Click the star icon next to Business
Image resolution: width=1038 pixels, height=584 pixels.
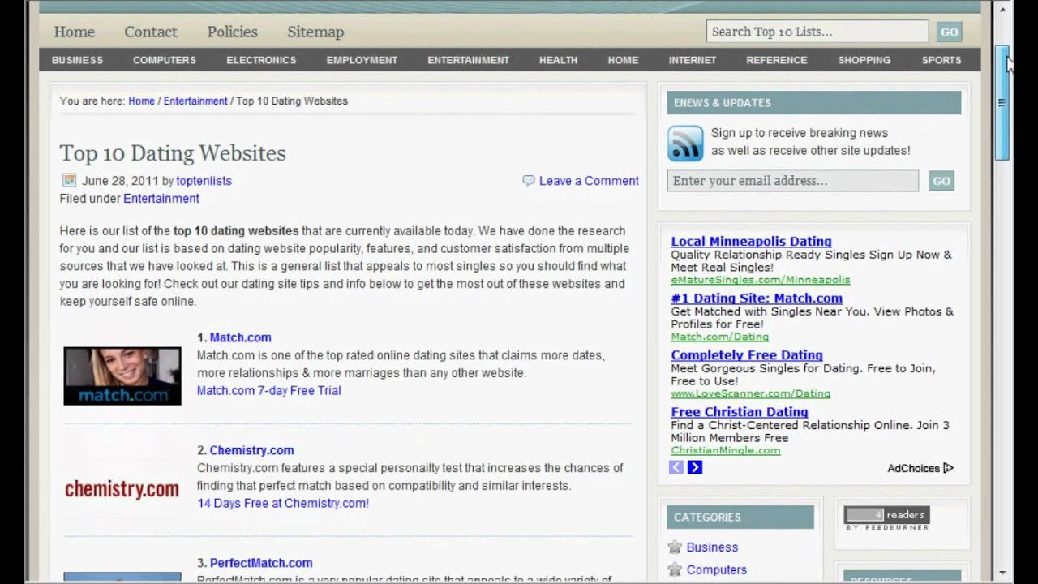[x=675, y=547]
